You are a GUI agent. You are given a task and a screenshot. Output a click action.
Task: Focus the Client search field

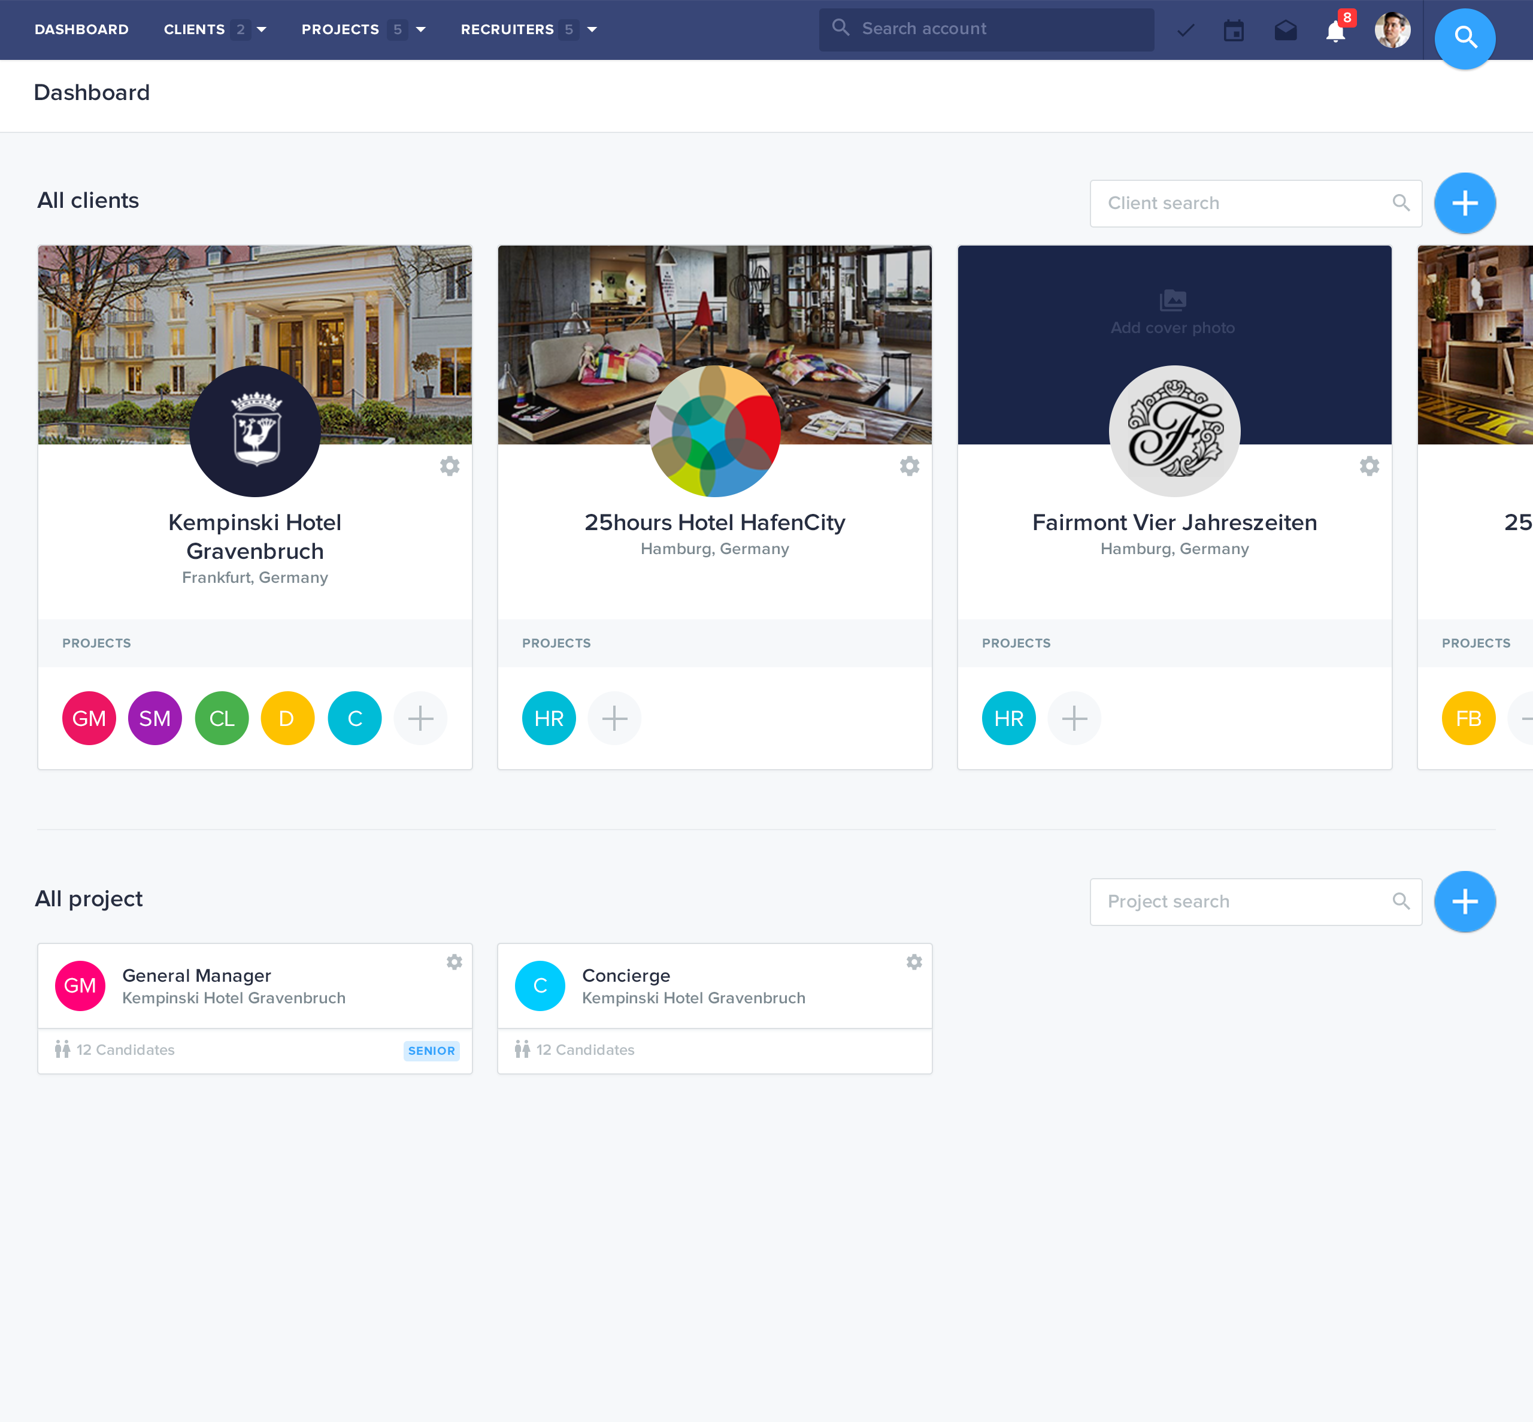(x=1256, y=203)
